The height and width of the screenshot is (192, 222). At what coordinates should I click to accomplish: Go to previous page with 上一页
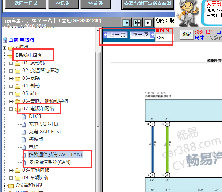pyautogui.click(x=115, y=35)
